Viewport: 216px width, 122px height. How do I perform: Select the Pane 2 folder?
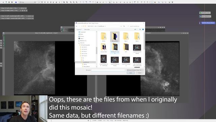[x=137, y=37]
